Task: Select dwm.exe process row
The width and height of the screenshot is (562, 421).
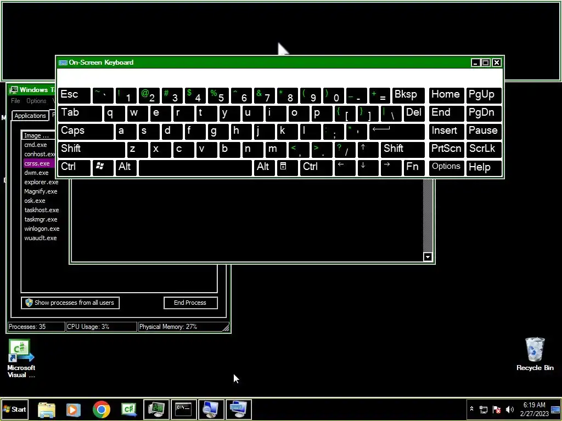Action: pos(39,173)
